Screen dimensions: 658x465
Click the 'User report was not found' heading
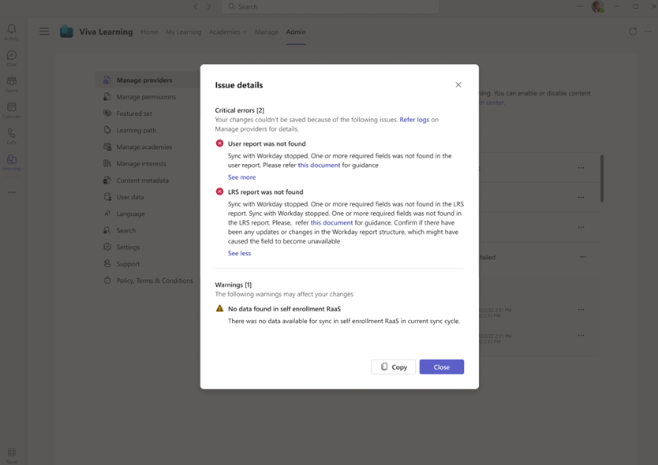267,143
